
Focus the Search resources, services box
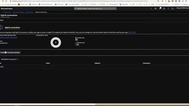(95, 9)
